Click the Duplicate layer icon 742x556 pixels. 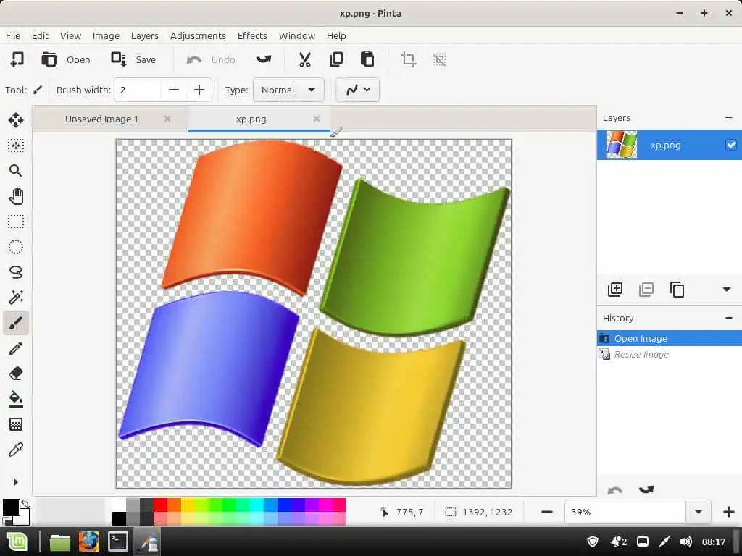tap(678, 290)
